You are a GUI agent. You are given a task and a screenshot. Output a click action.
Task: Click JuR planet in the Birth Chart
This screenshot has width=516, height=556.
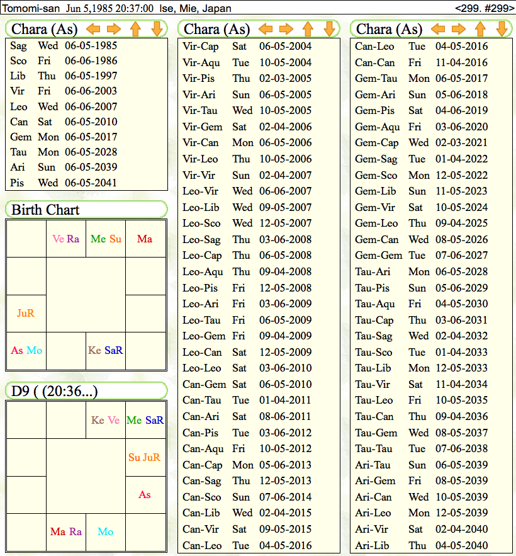pos(26,313)
